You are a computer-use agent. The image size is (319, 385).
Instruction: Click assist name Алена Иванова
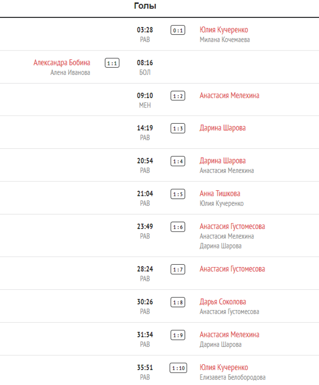click(70, 73)
